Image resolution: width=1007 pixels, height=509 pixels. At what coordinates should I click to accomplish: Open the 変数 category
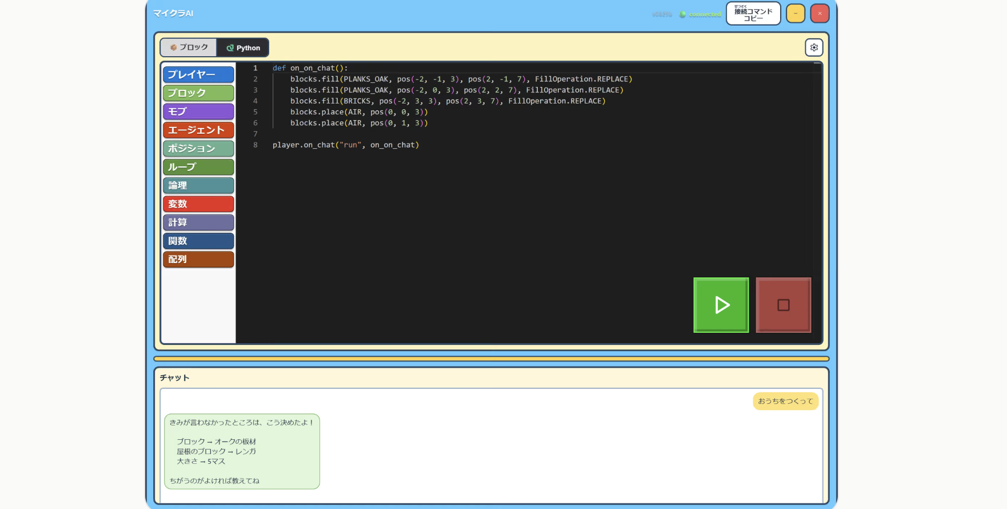(x=198, y=204)
